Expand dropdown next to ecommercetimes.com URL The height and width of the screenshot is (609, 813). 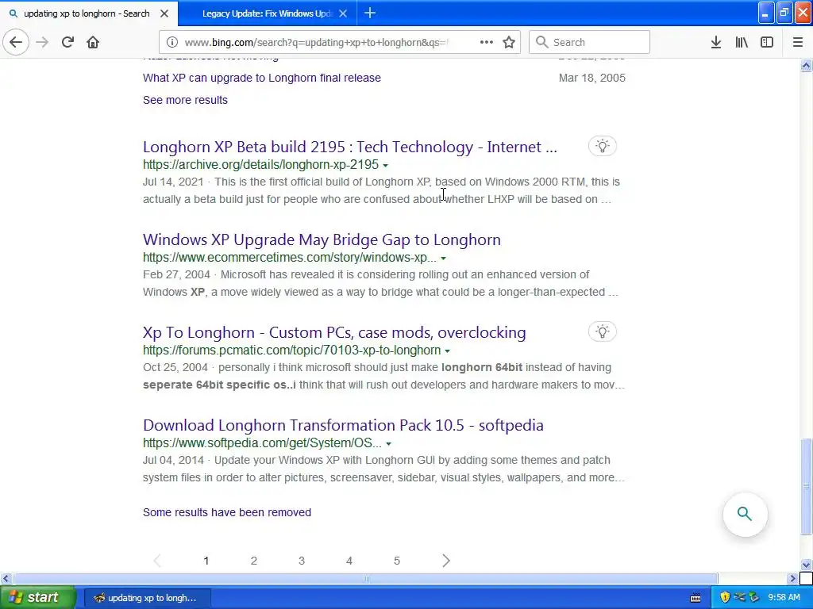443,258
